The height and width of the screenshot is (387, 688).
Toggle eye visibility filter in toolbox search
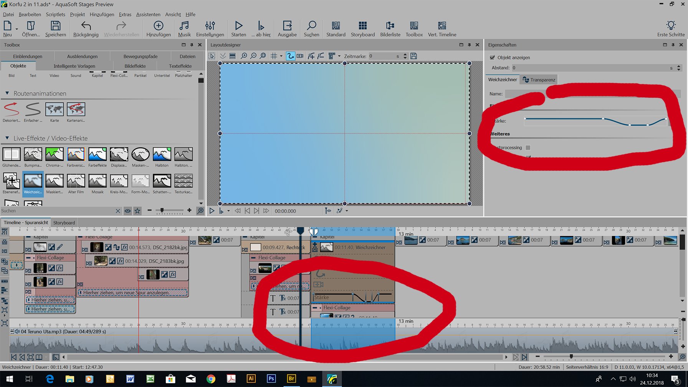pos(128,211)
